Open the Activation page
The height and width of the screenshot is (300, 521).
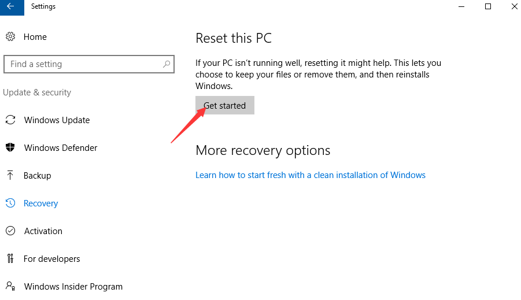(x=43, y=231)
